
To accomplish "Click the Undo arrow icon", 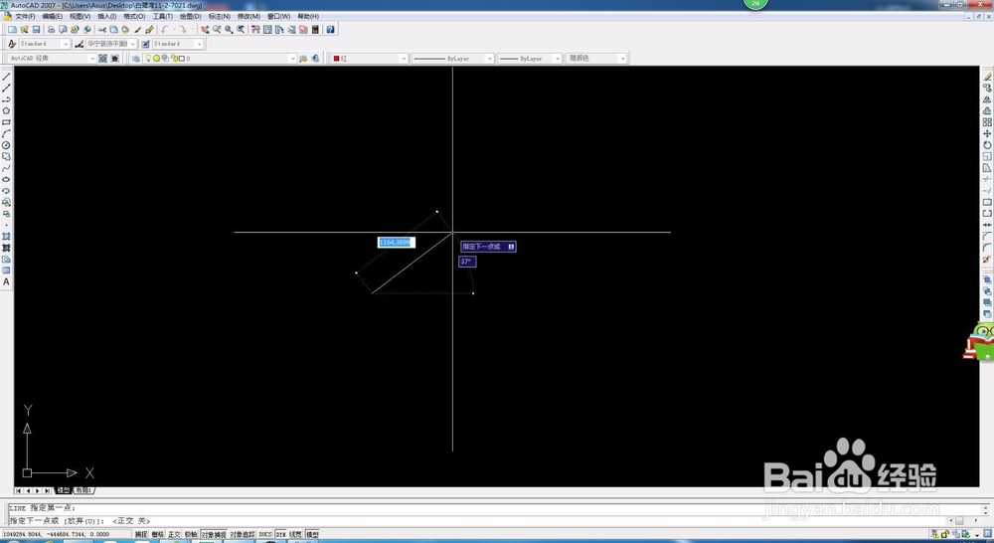I will tap(165, 29).
